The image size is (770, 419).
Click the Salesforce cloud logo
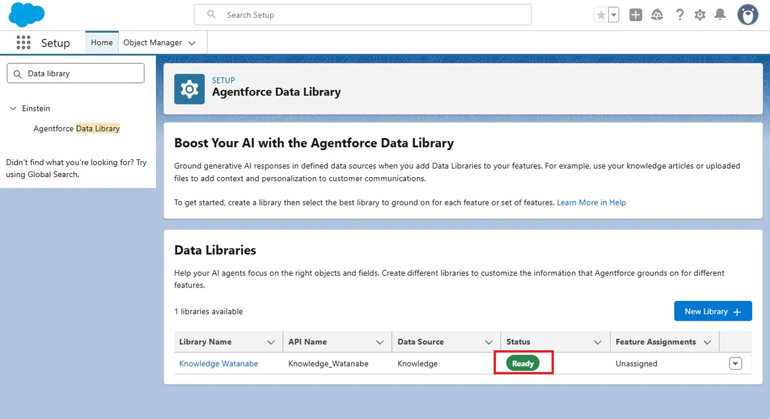(x=26, y=15)
